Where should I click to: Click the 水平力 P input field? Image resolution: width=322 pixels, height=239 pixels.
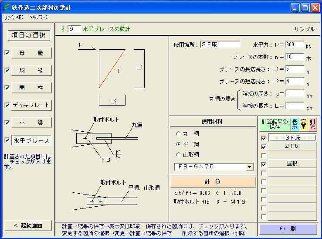coord(295,44)
